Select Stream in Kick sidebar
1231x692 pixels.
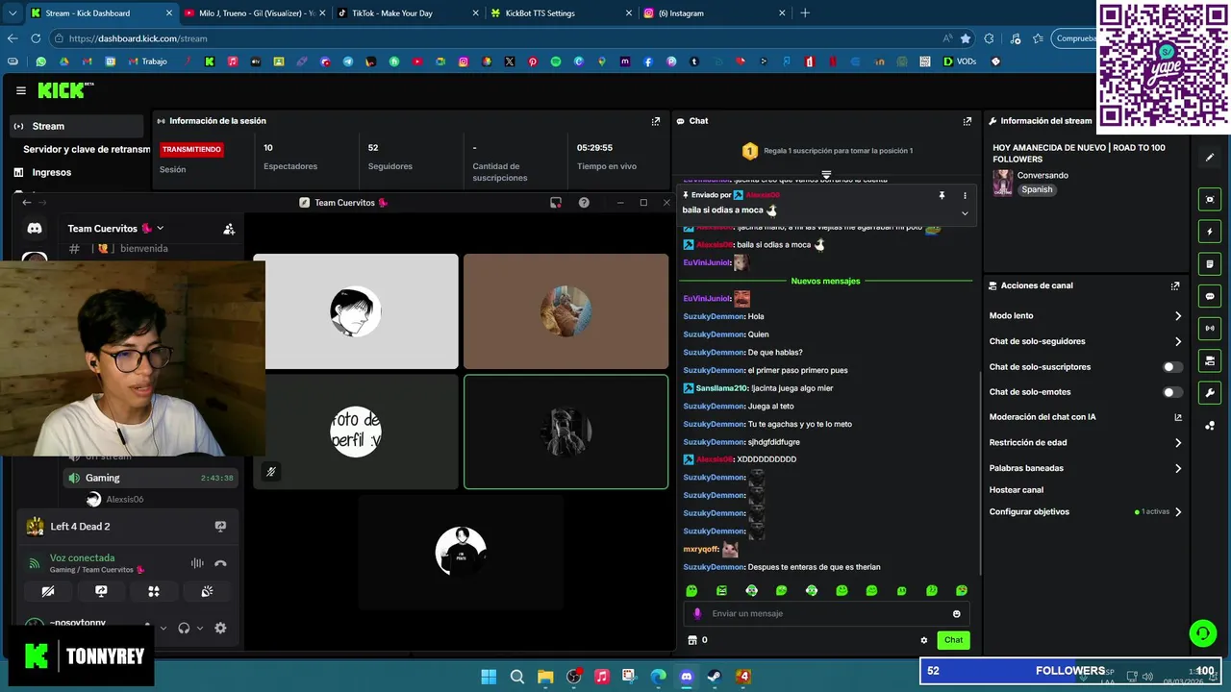(x=77, y=126)
